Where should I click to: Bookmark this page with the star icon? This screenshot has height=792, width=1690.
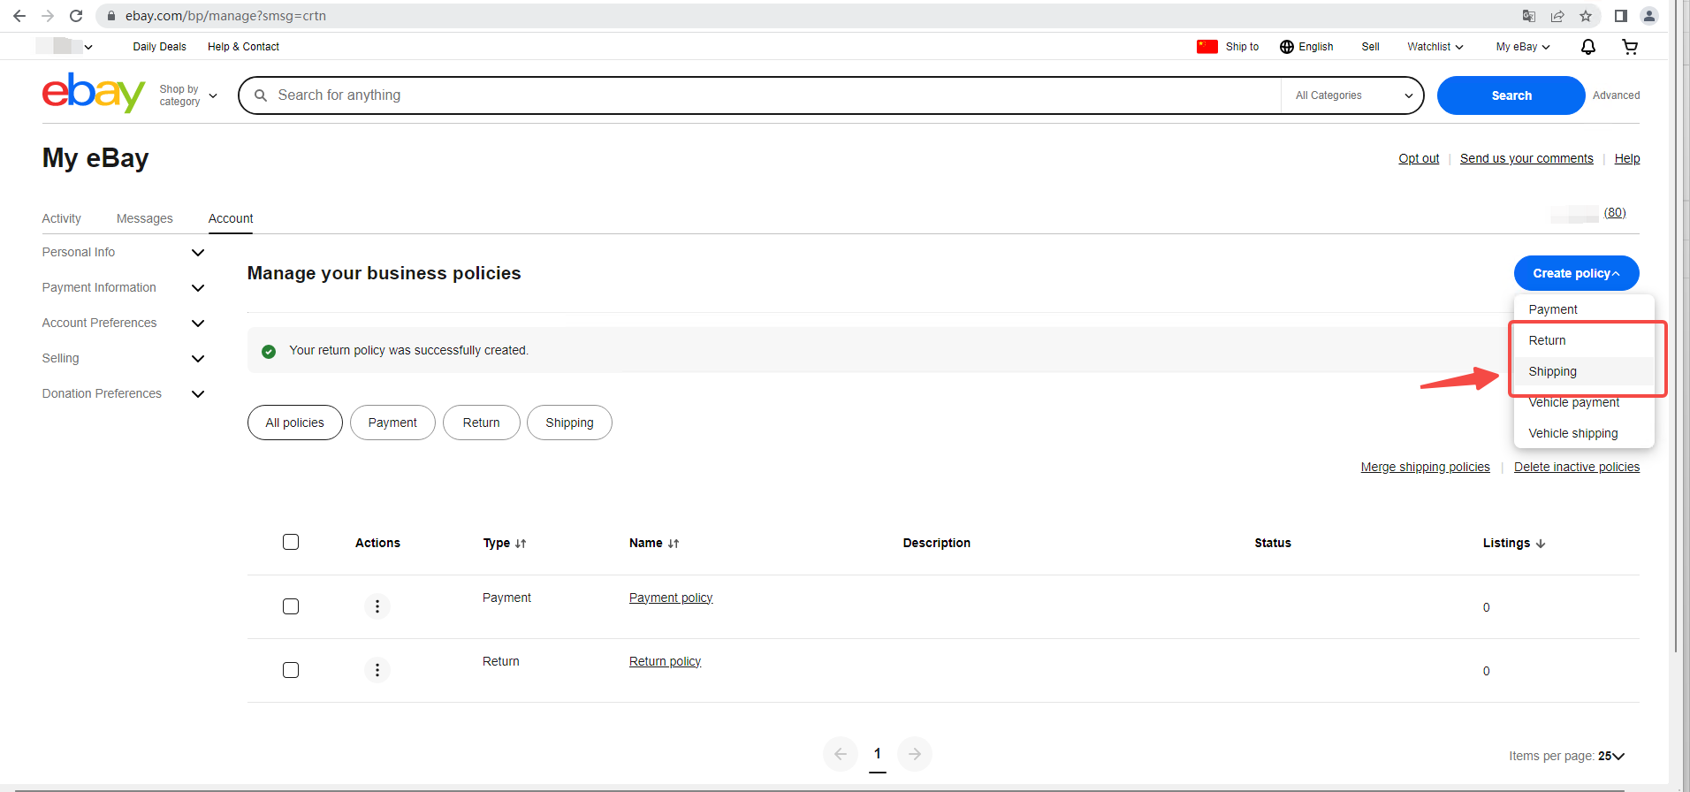click(1586, 16)
